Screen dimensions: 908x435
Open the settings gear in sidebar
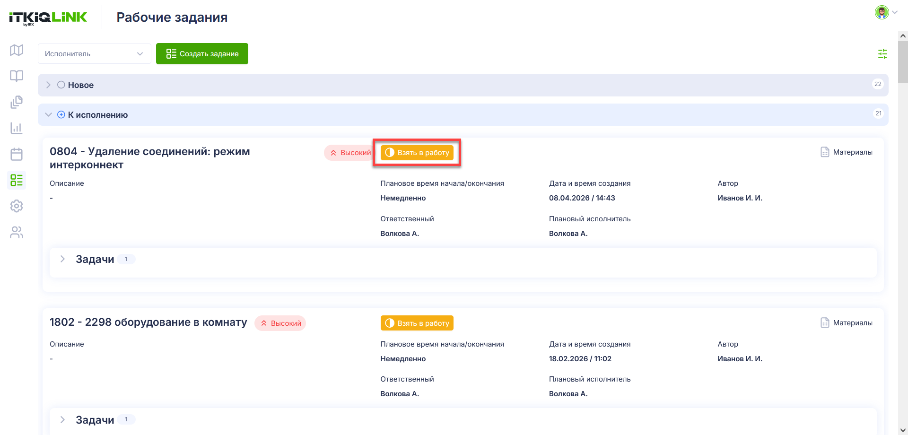click(x=17, y=206)
